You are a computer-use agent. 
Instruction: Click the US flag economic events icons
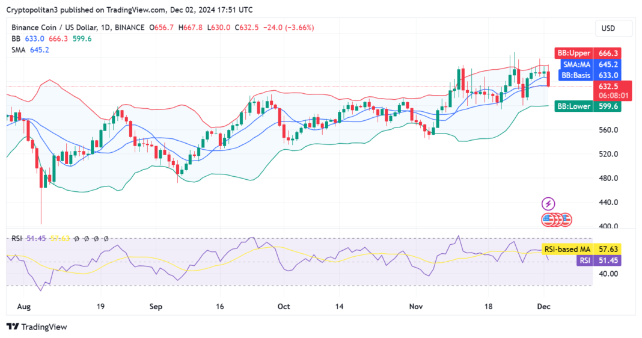557,220
